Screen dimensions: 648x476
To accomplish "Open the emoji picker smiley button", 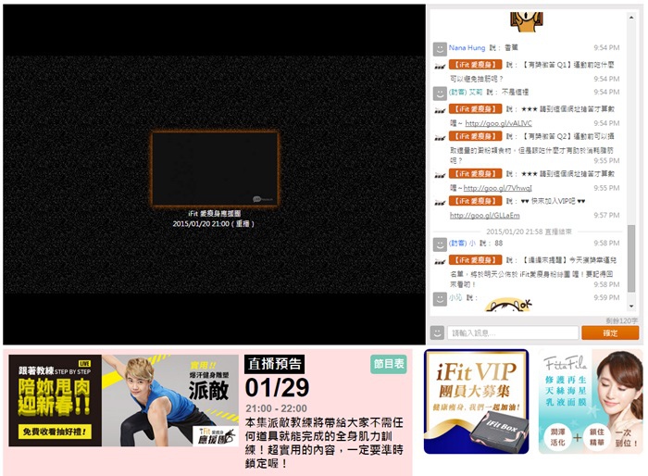I will coord(437,332).
